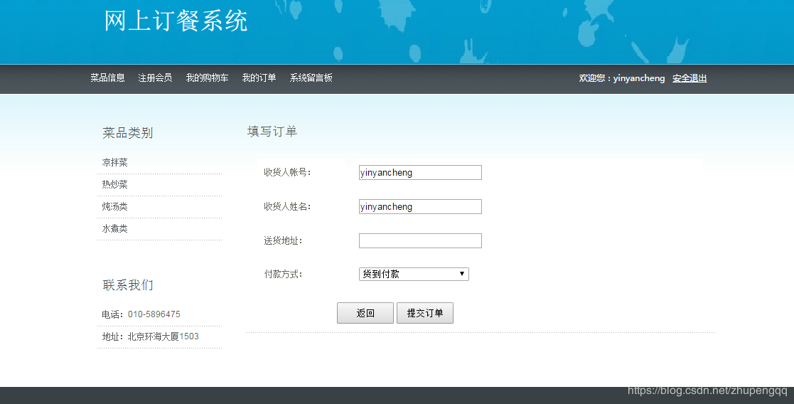View 我的订单 page
Screen dimensions: 794x404
(259, 78)
